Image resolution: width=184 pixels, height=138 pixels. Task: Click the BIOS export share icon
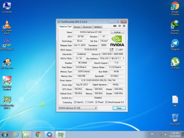(x=112, y=50)
